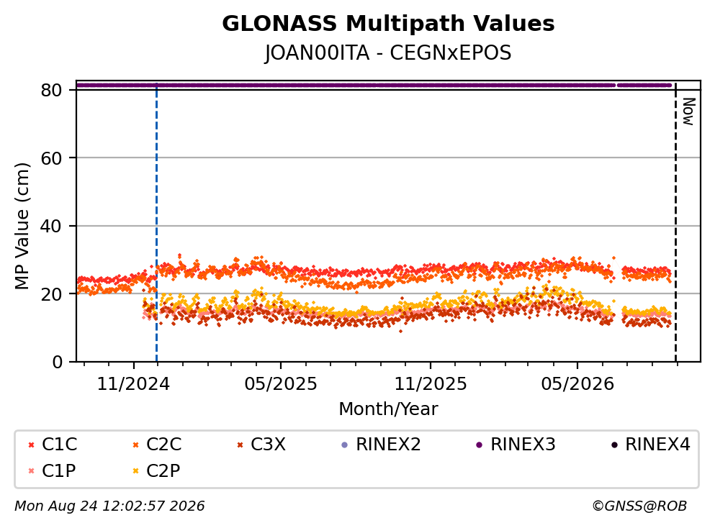
Task: Click the ©GNSS@ROB credit text
Action: coord(639,506)
